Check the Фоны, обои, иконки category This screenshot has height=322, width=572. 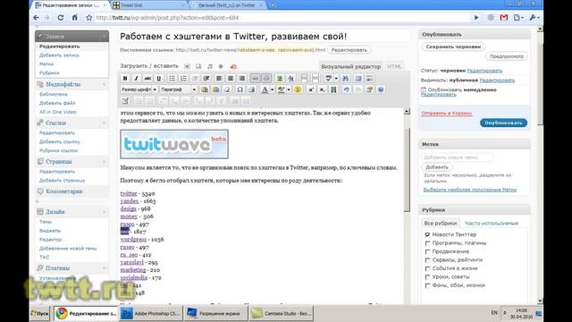click(427, 285)
